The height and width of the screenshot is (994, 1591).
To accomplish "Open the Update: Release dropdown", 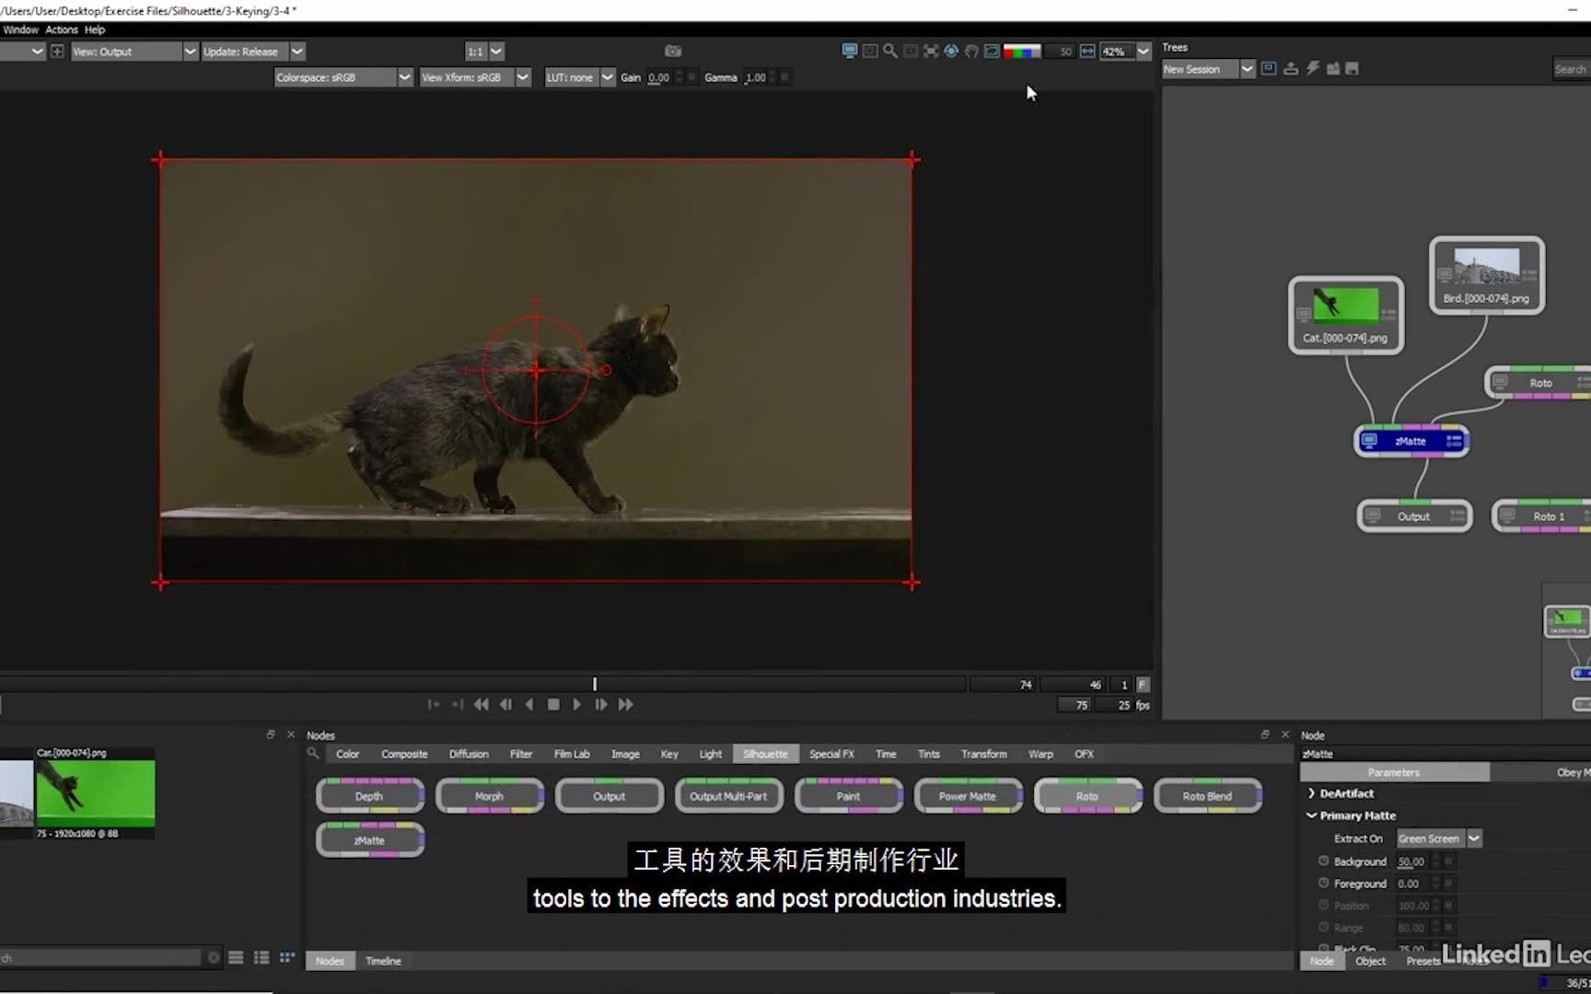I will pyautogui.click(x=253, y=52).
